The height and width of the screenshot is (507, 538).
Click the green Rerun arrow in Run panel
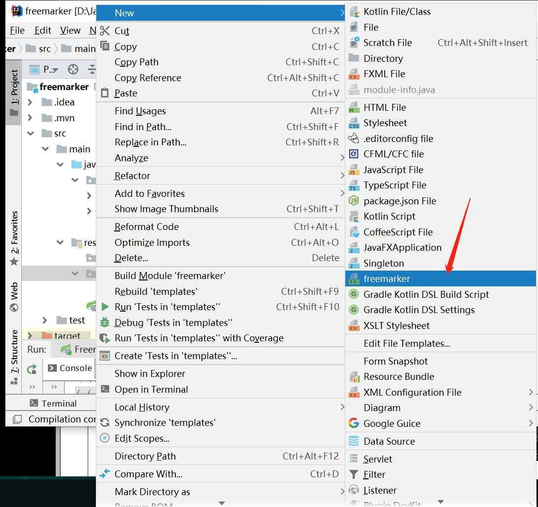click(32, 369)
